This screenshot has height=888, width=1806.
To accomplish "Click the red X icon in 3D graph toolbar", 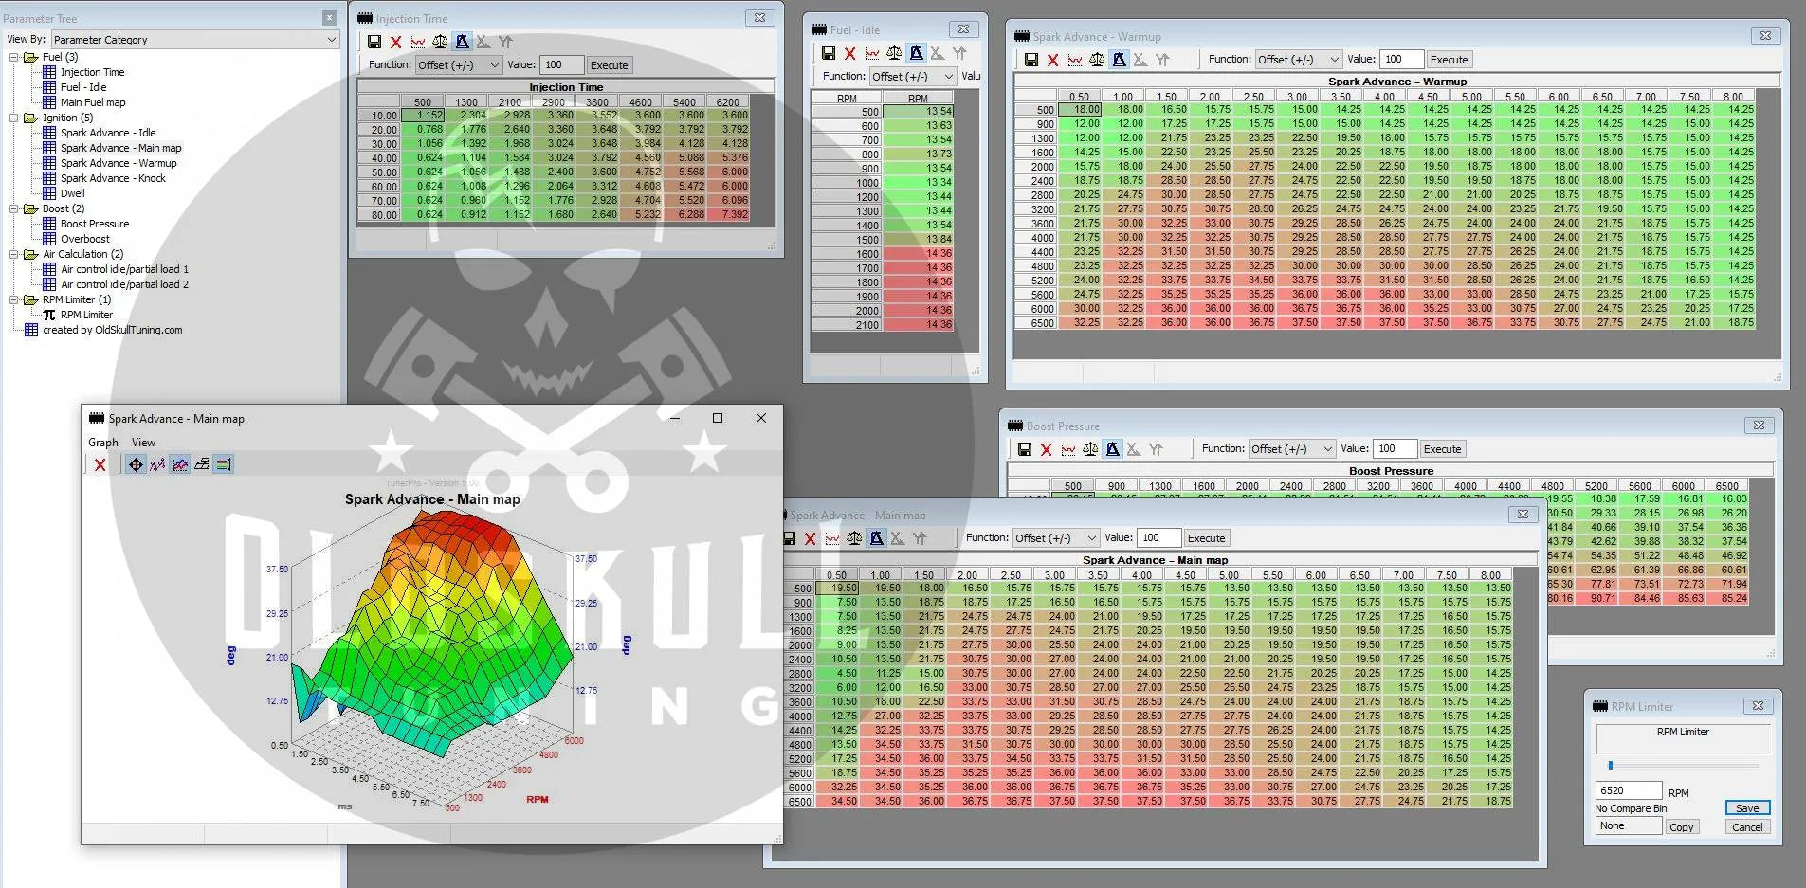I will [100, 464].
